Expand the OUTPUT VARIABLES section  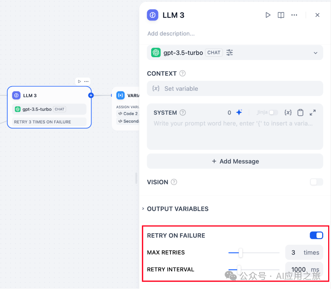178,209
